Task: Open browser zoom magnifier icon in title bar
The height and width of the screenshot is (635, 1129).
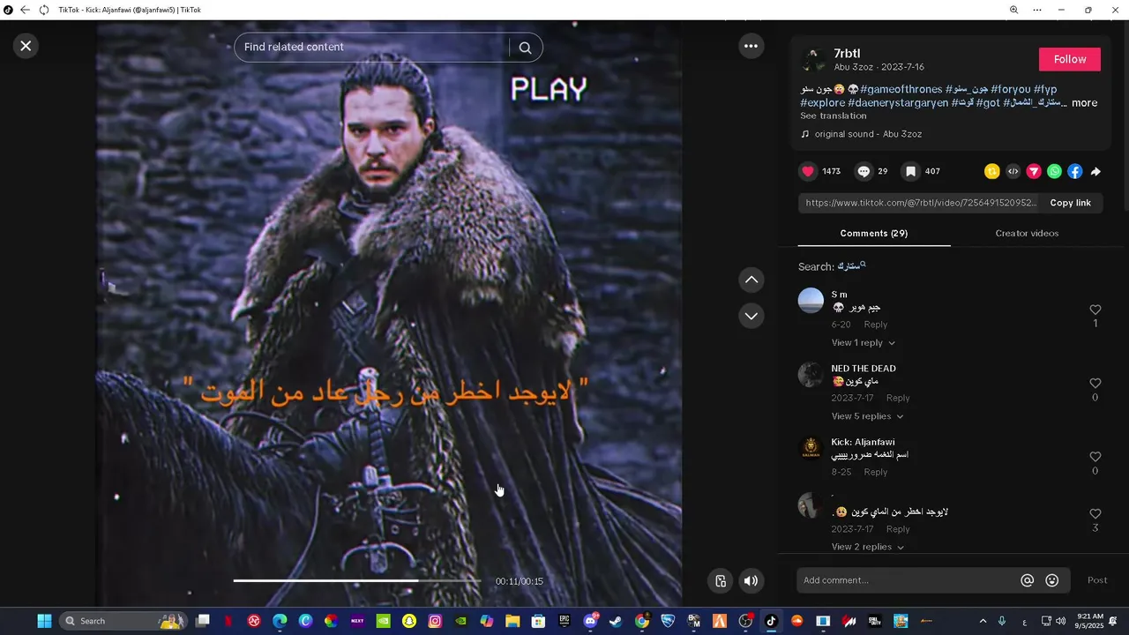Action: click(x=1013, y=10)
